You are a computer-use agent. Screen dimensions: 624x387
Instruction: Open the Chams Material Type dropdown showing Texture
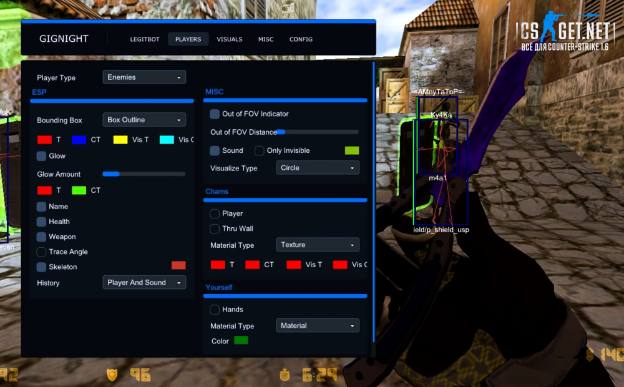[318, 245]
